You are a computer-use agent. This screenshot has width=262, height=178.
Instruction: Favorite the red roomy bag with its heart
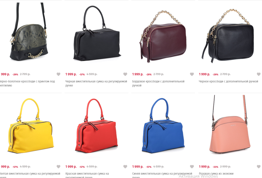[x=125, y=167]
